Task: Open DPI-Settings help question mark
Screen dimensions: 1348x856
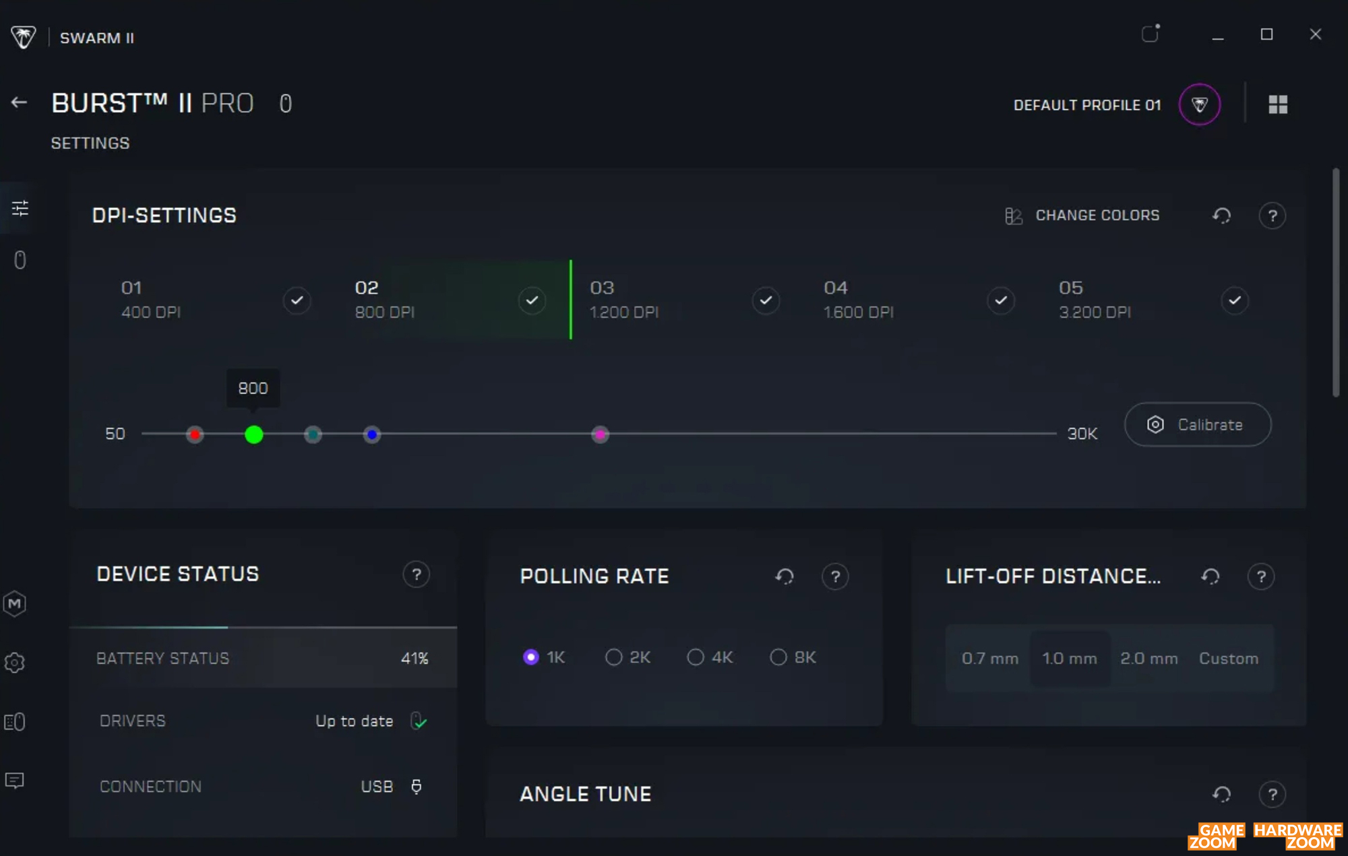Action: (1272, 216)
